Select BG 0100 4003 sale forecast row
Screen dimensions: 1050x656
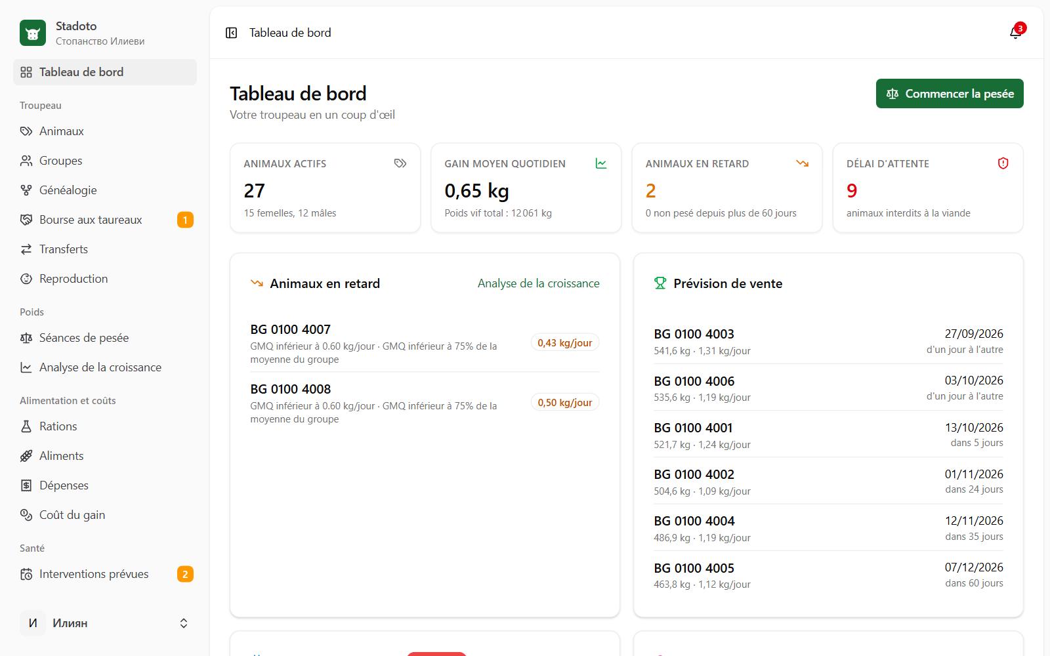pos(828,341)
